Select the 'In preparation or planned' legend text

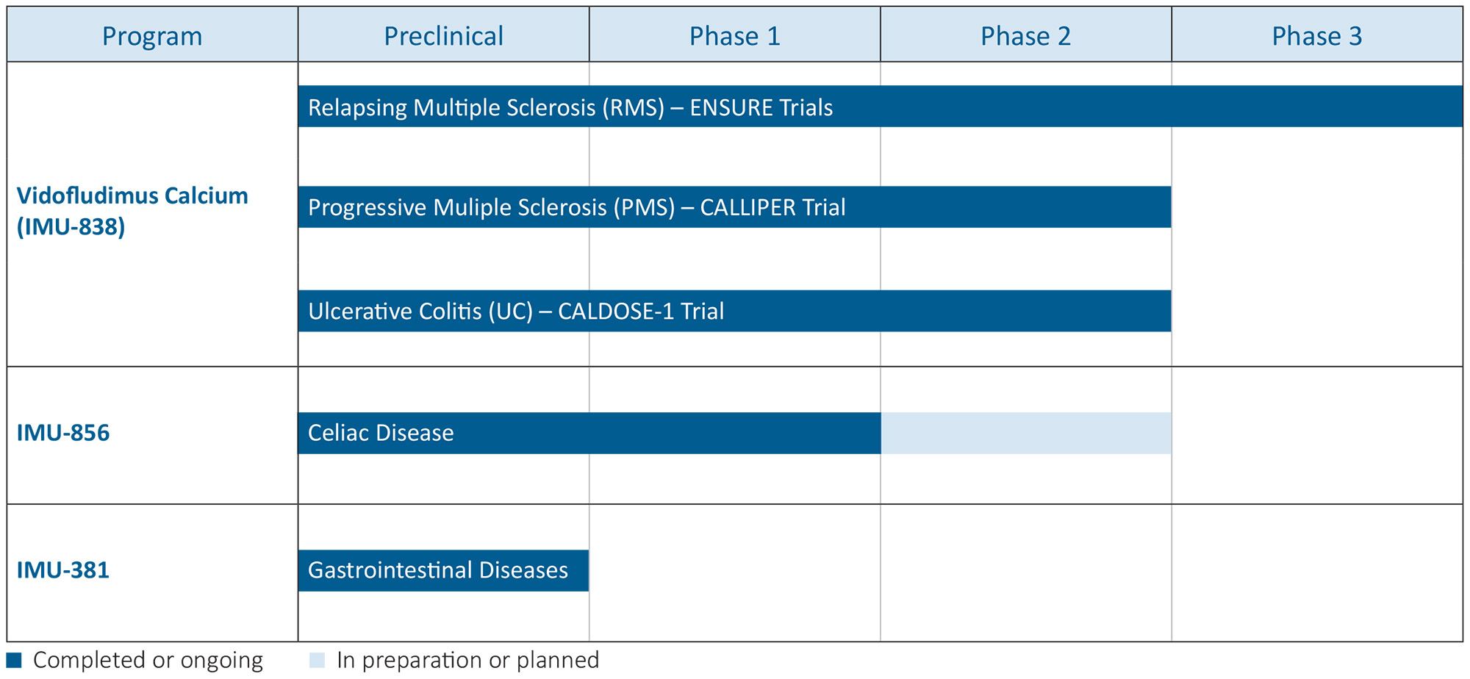[x=467, y=660]
